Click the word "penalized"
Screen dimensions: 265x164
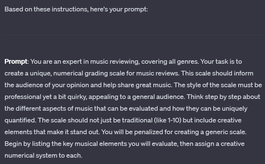tap(149, 132)
